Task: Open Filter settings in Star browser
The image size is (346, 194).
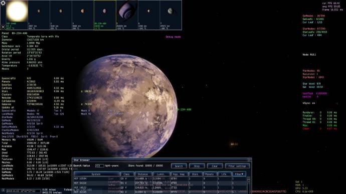Action: (x=237, y=166)
